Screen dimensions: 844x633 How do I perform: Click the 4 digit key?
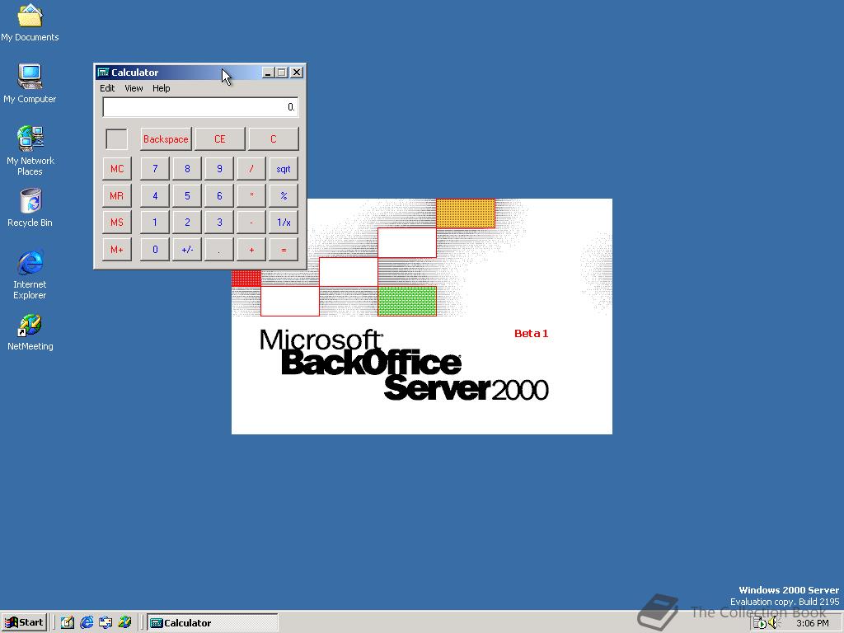click(x=155, y=195)
